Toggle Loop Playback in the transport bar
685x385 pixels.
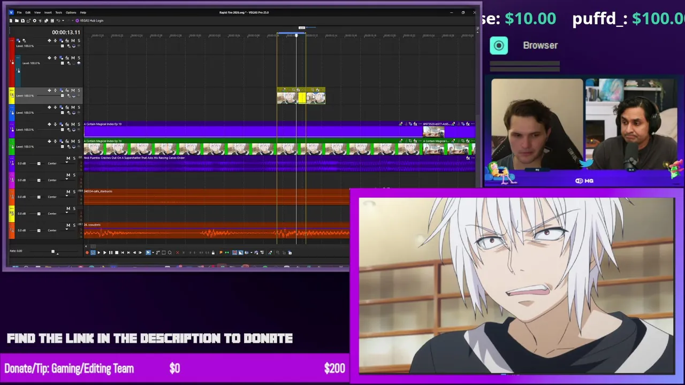point(93,252)
